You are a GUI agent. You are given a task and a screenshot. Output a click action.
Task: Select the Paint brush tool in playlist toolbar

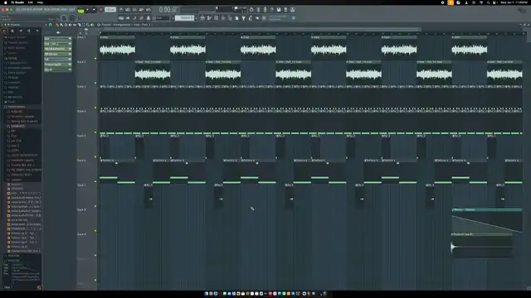(x=61, y=25)
